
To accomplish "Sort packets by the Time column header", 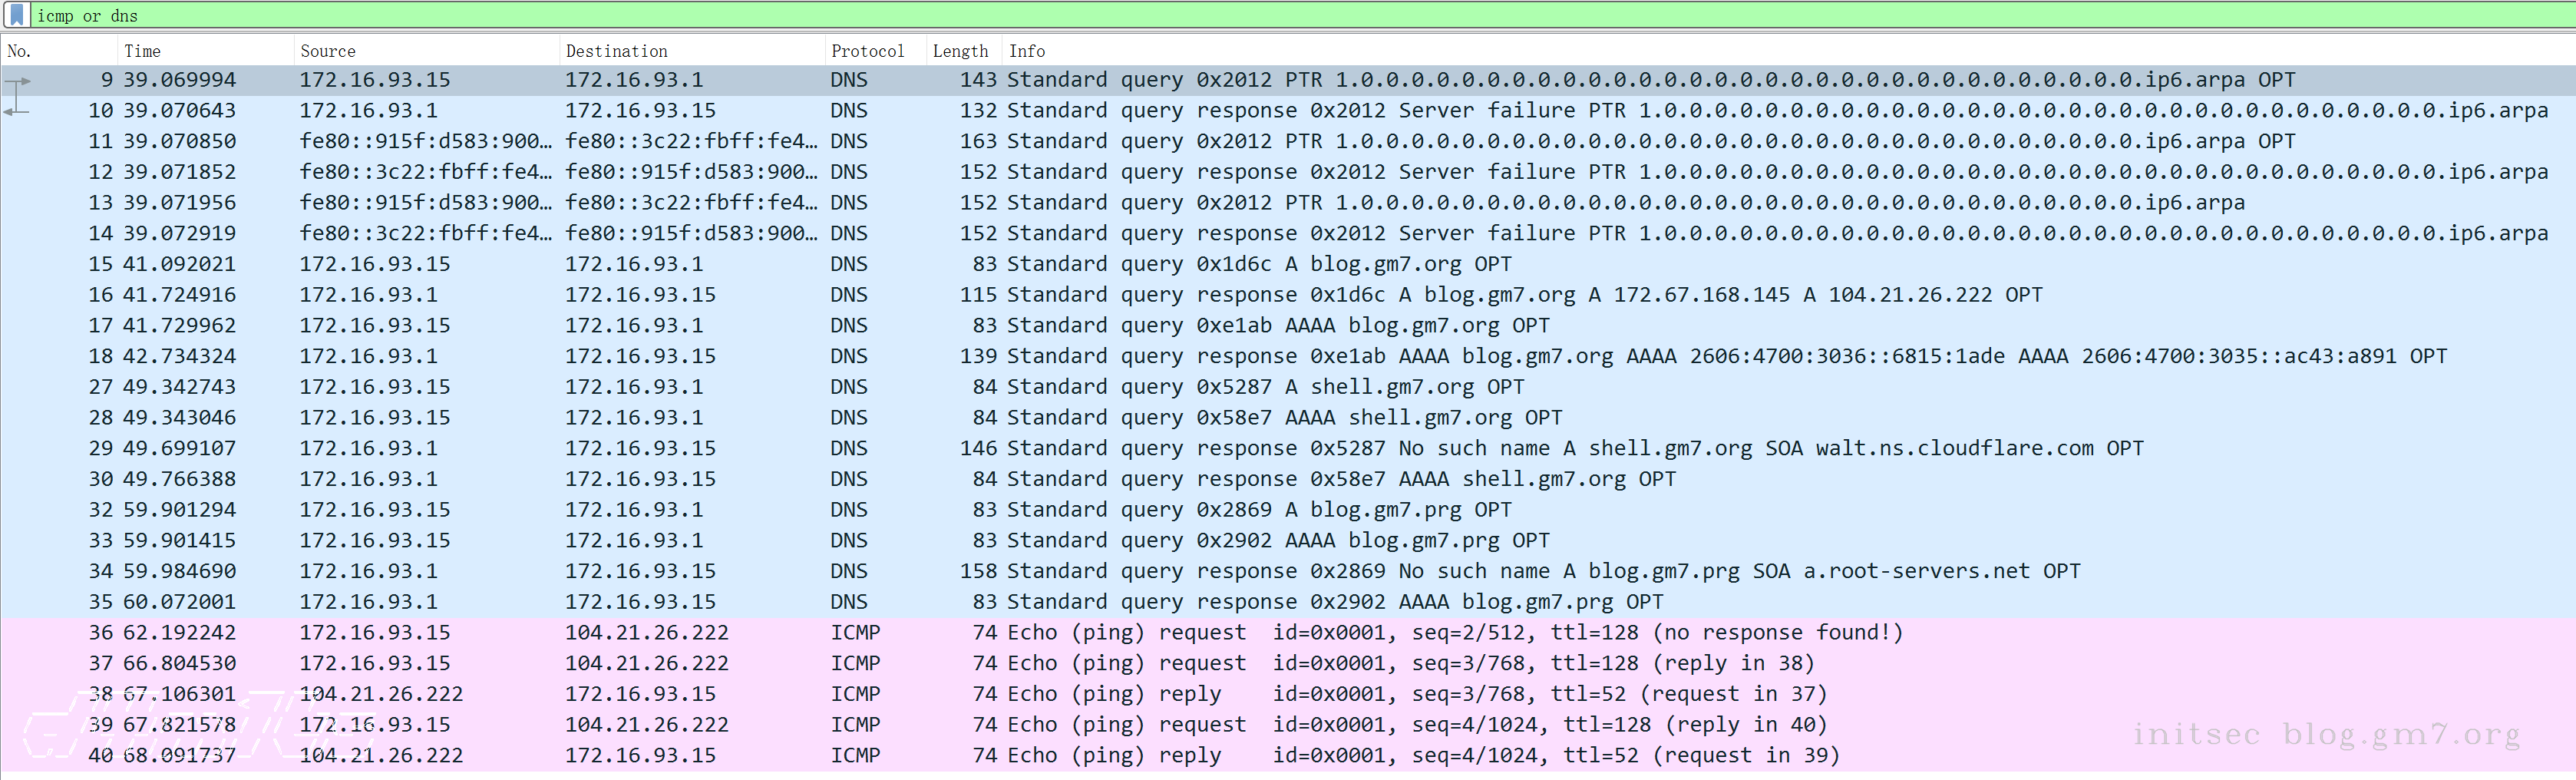I will (x=142, y=51).
